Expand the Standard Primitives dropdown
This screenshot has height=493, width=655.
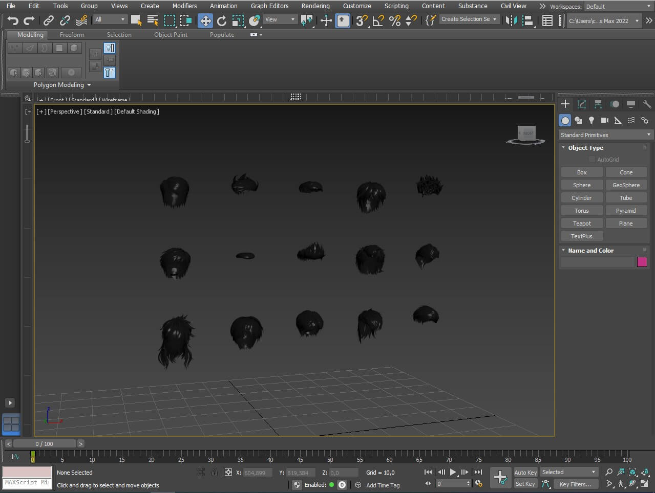click(605, 135)
